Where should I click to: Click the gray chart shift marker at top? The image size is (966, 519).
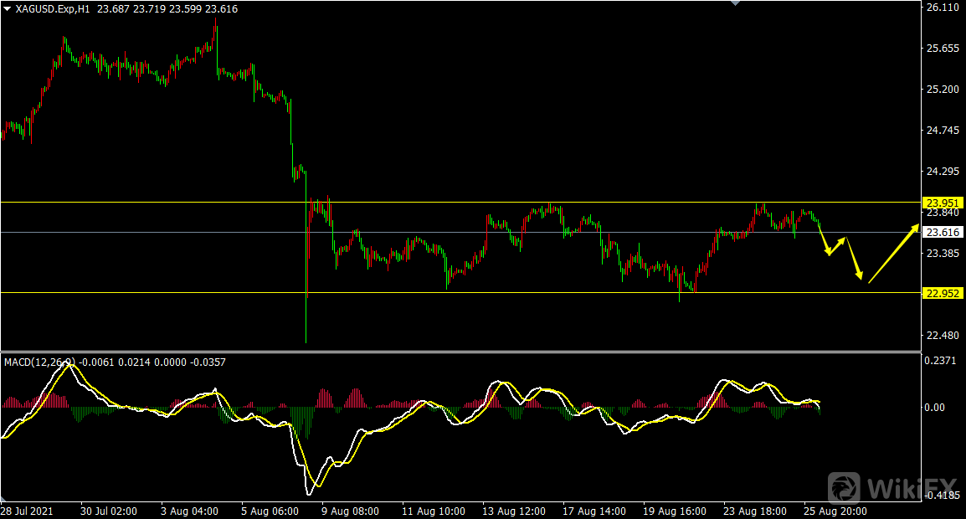[x=736, y=3]
